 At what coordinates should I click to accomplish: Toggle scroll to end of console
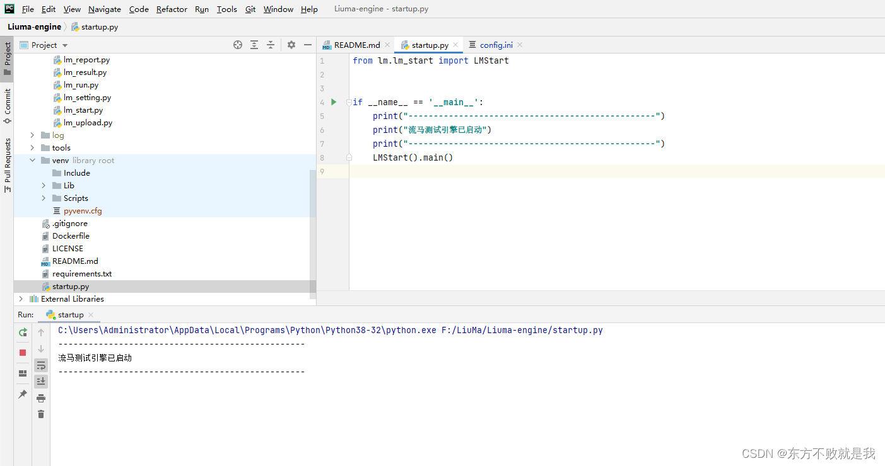pyautogui.click(x=41, y=381)
